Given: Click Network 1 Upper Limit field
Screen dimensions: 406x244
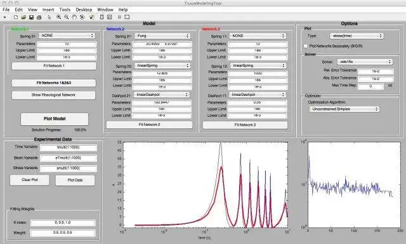Looking at the screenshot, I should coord(67,51).
